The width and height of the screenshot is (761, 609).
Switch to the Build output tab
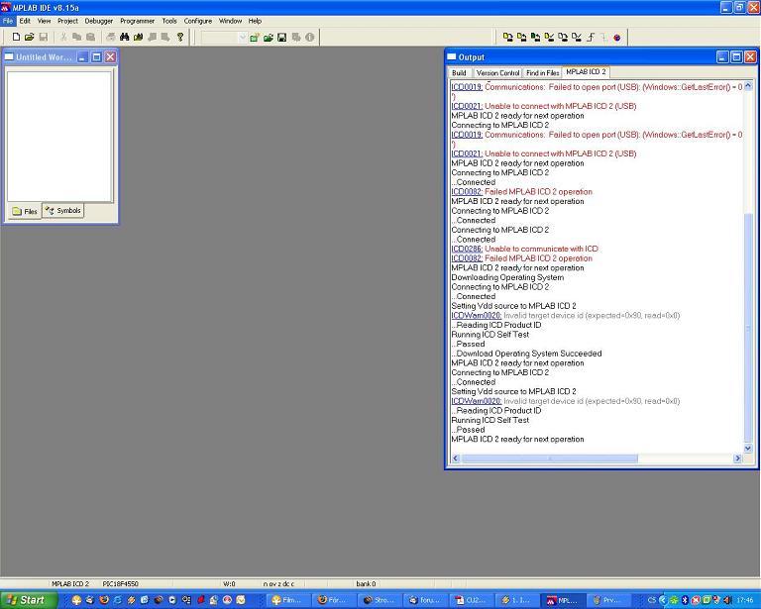pos(459,72)
